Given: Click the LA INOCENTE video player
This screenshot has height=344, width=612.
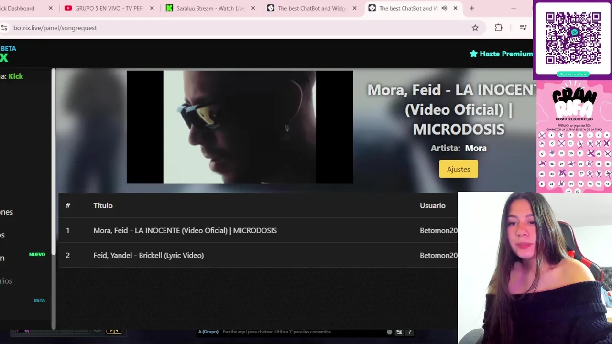Looking at the screenshot, I should coord(240,127).
